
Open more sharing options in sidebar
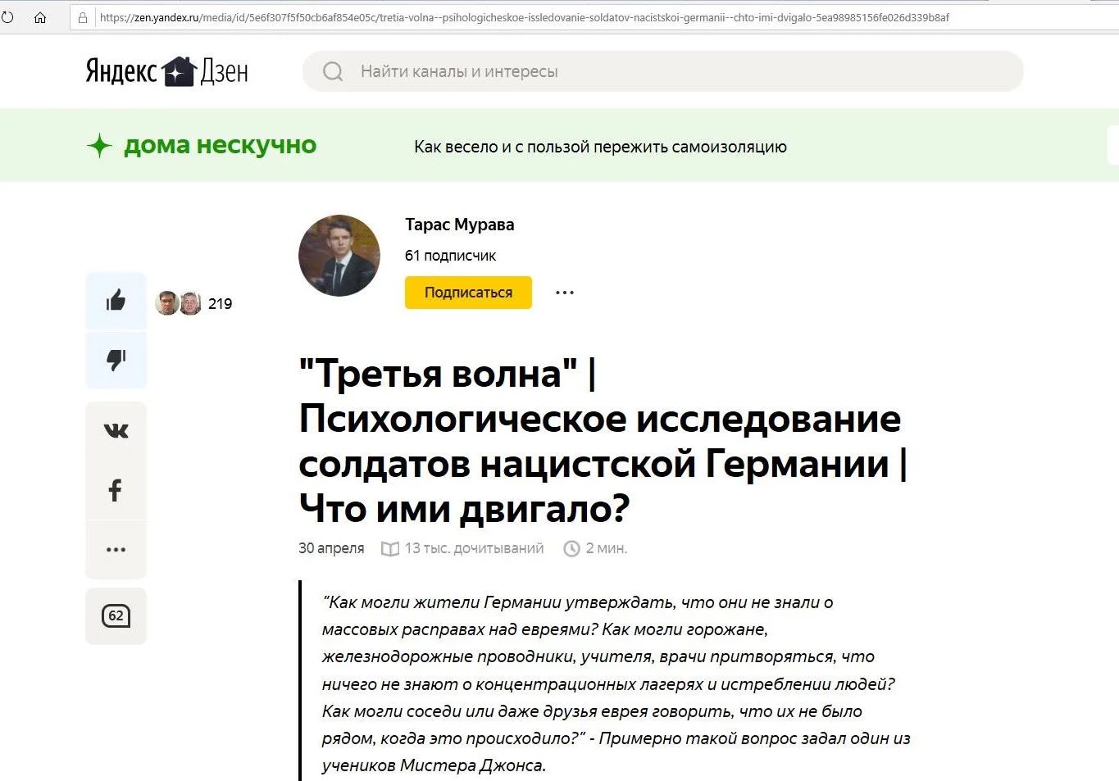tap(116, 549)
